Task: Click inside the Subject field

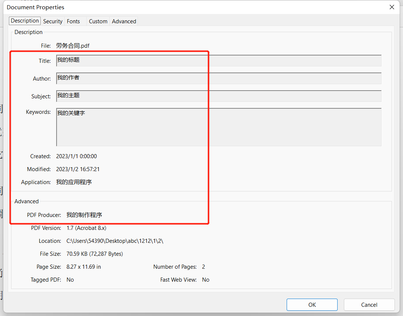Action: (219, 96)
